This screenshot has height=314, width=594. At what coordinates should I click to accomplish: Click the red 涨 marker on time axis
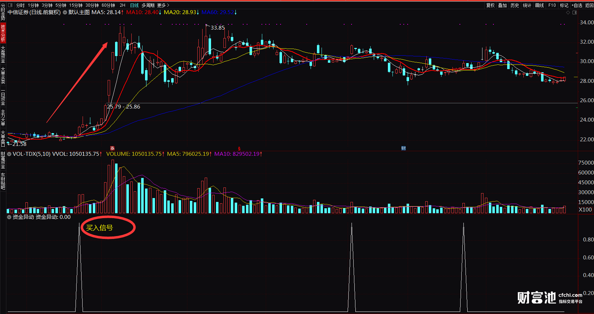tap(112, 148)
